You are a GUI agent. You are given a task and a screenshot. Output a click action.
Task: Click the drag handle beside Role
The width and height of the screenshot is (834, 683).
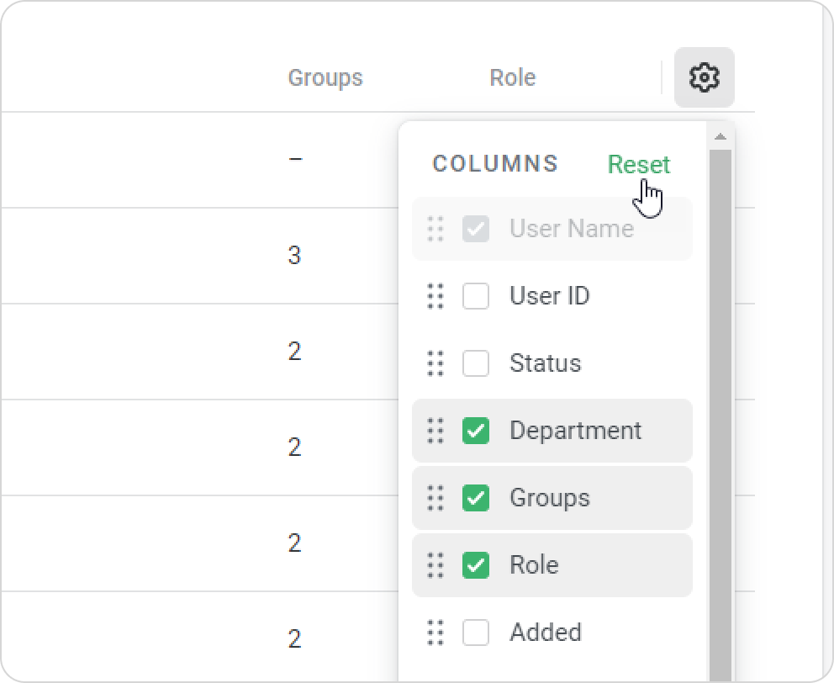pyautogui.click(x=435, y=565)
